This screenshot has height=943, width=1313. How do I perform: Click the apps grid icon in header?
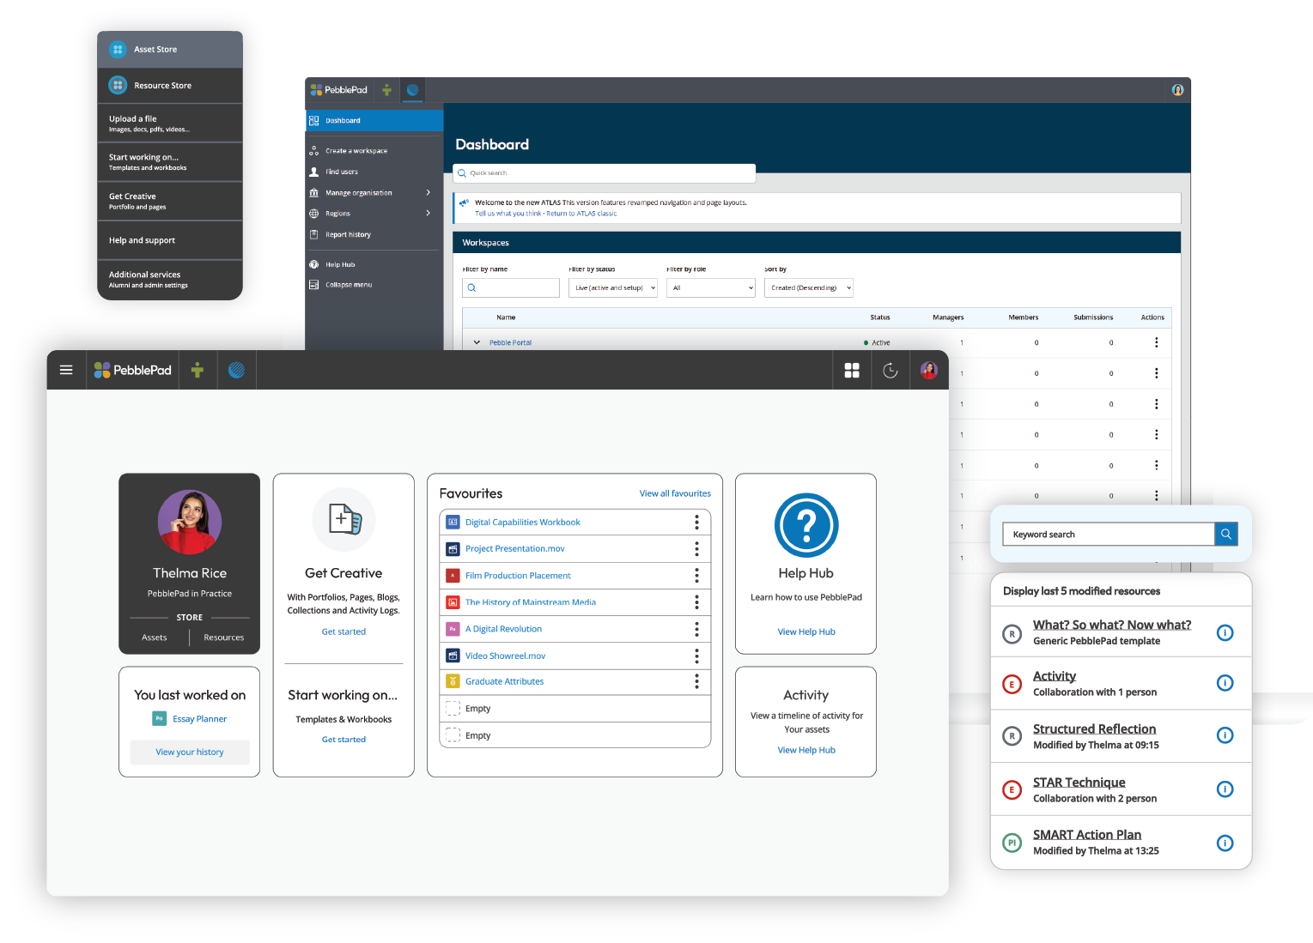click(x=852, y=370)
